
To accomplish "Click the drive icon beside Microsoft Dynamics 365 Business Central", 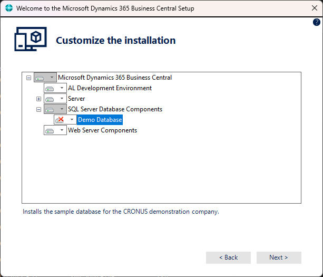I will pyautogui.click(x=40, y=78).
